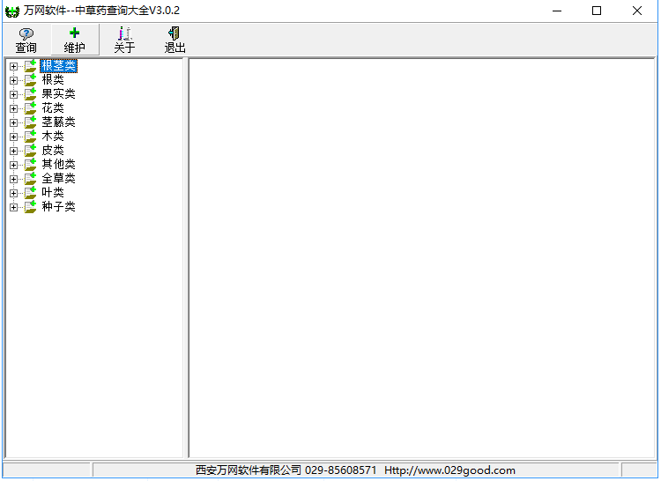Screen dimensions: 661x481
Task: Select the 茎藤类 category label
Action: pos(58,122)
